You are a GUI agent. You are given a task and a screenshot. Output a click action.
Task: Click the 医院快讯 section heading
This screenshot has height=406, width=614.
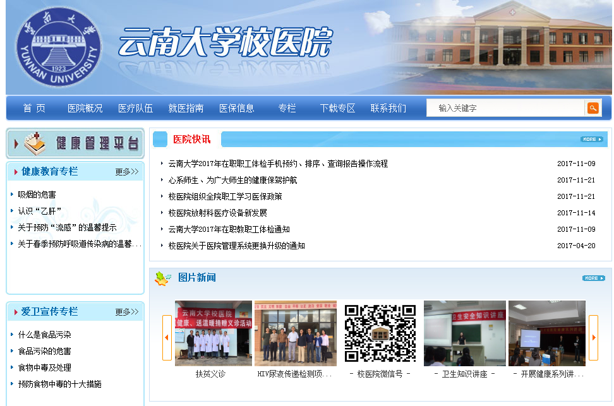[x=192, y=140]
